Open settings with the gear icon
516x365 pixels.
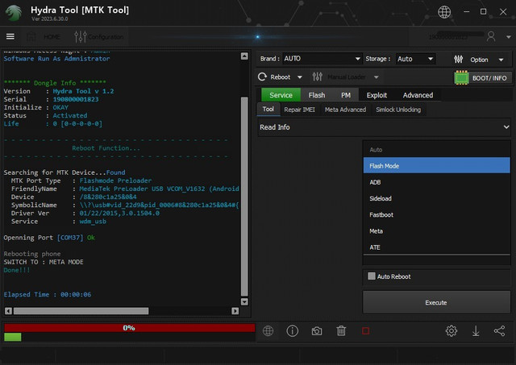pos(451,331)
